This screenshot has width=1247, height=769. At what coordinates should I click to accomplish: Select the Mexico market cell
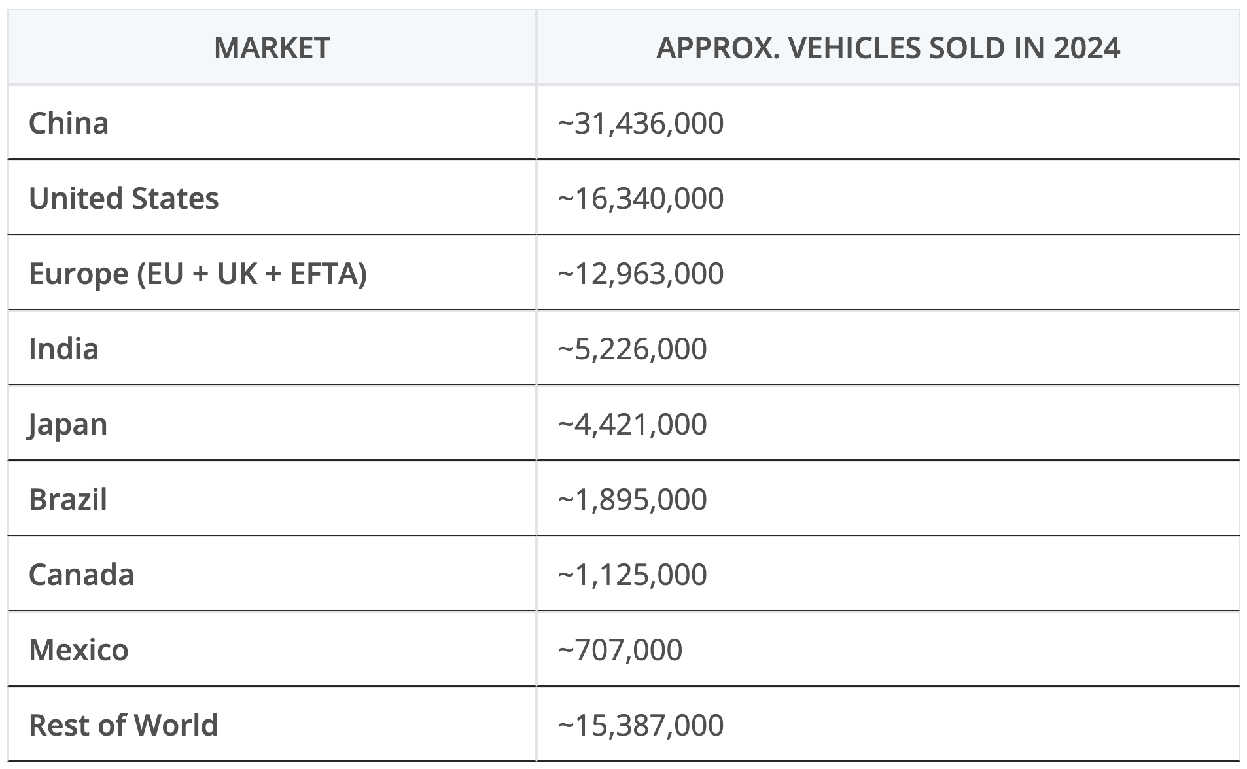[x=79, y=650]
